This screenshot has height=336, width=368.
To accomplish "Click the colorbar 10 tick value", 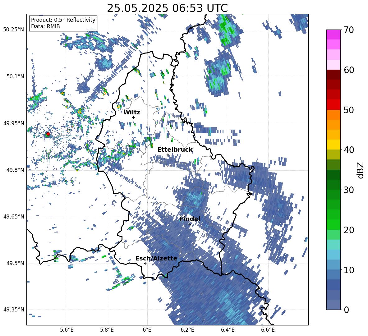I will pos(349,270).
